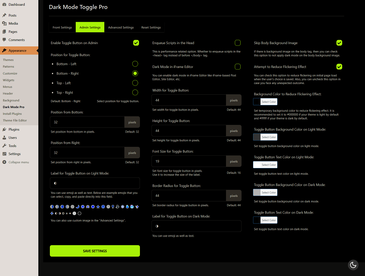365x276 pixels.
Task: Choose Top - Left toggle position
Action: pos(135,83)
